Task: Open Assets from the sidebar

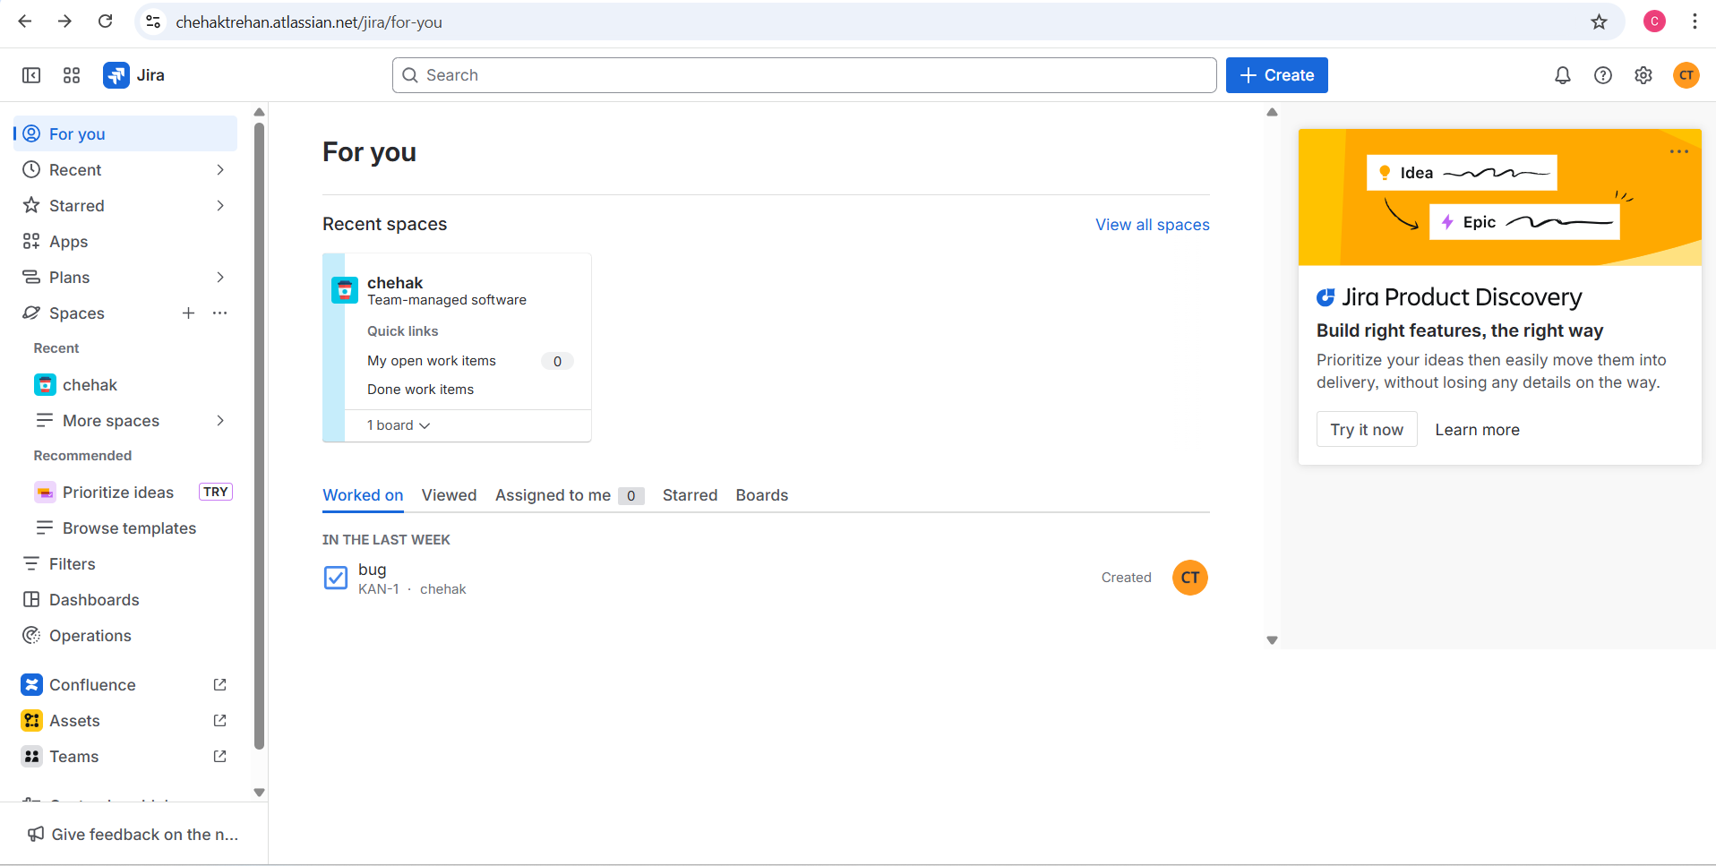Action: 125,720
